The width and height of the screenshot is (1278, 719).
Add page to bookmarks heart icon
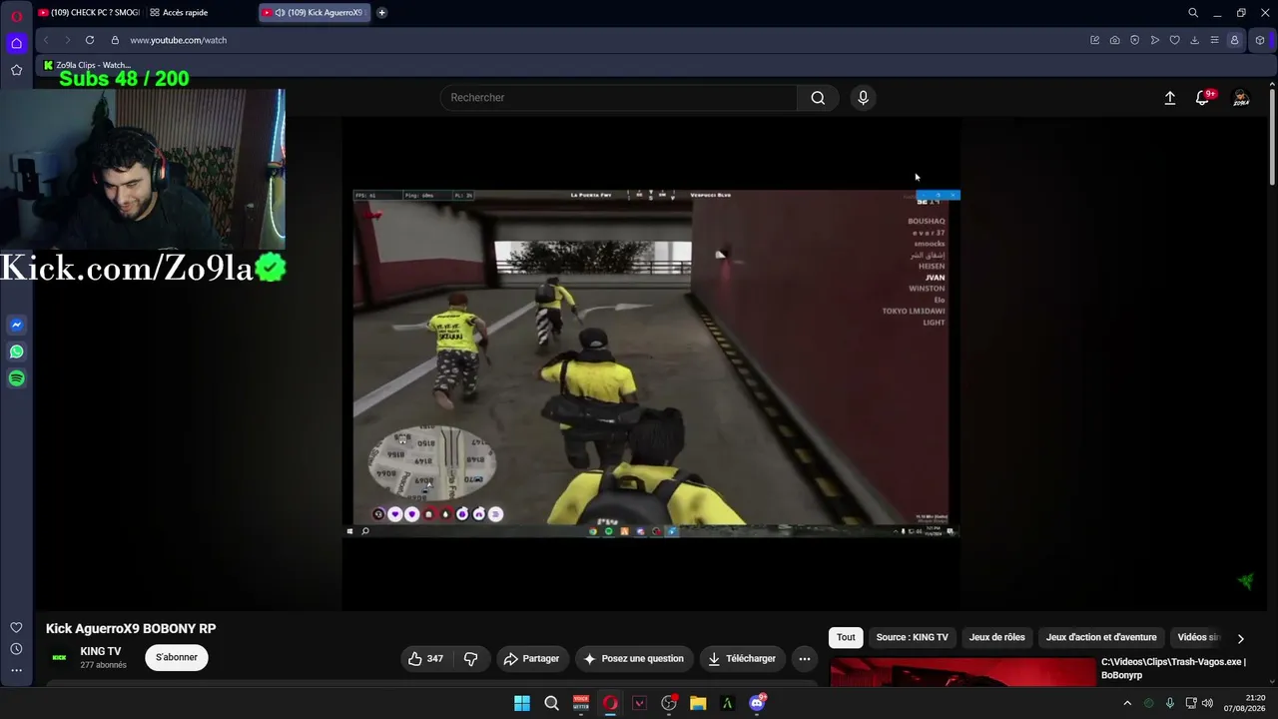click(1174, 40)
